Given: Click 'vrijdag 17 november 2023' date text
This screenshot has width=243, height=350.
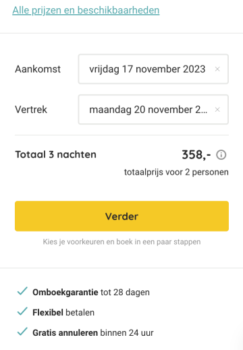Looking at the screenshot, I should point(147,69).
